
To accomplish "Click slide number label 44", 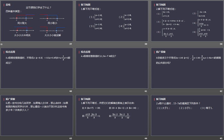I will click(x=146, y=138).
